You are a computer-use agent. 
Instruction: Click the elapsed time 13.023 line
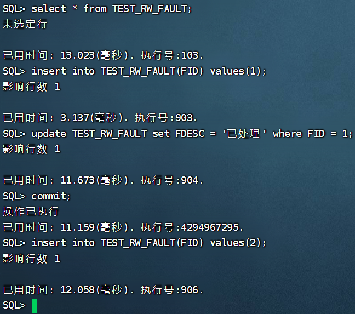pyautogui.click(x=103, y=55)
